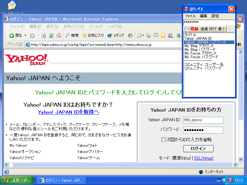
Task: Open ファイル menu in ほちぺた
Action: click(190, 16)
